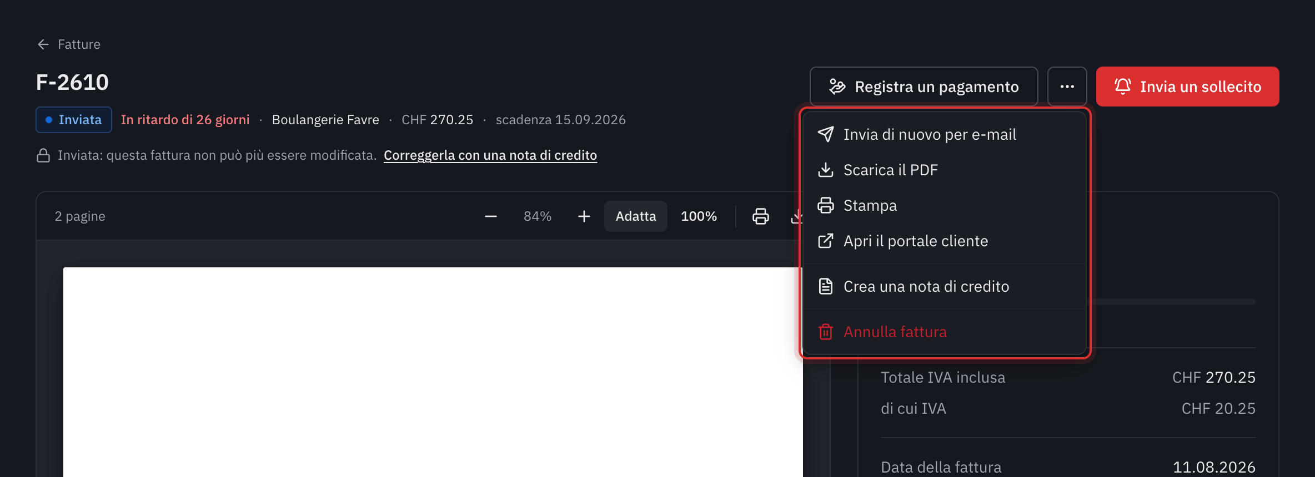Click the Inviata status badge
The width and height of the screenshot is (1315, 477).
(x=74, y=120)
